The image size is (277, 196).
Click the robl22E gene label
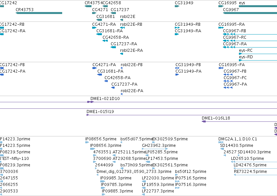(x=128, y=16)
